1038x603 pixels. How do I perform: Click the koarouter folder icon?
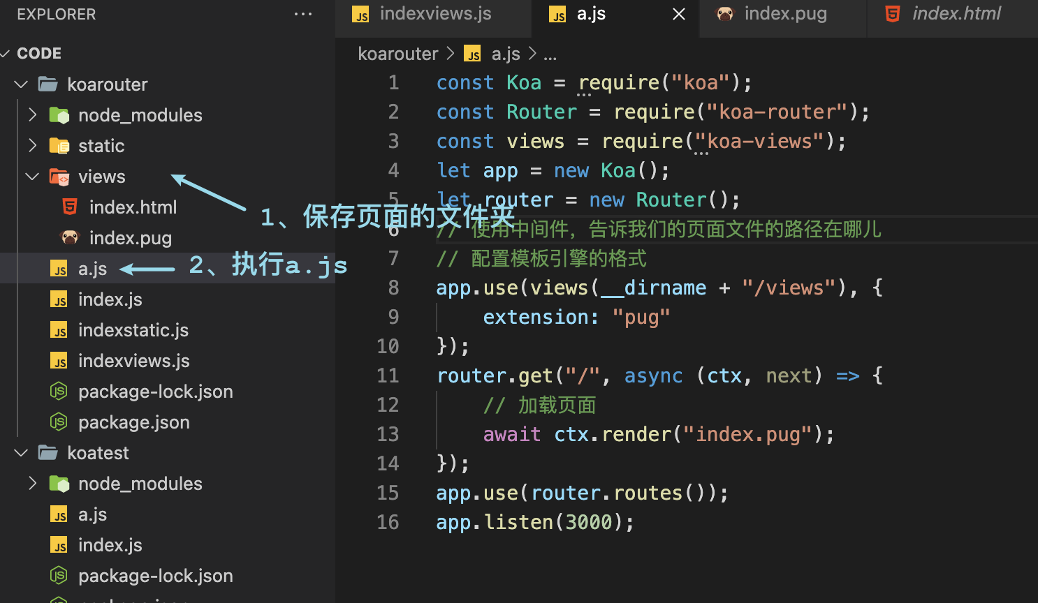48,84
